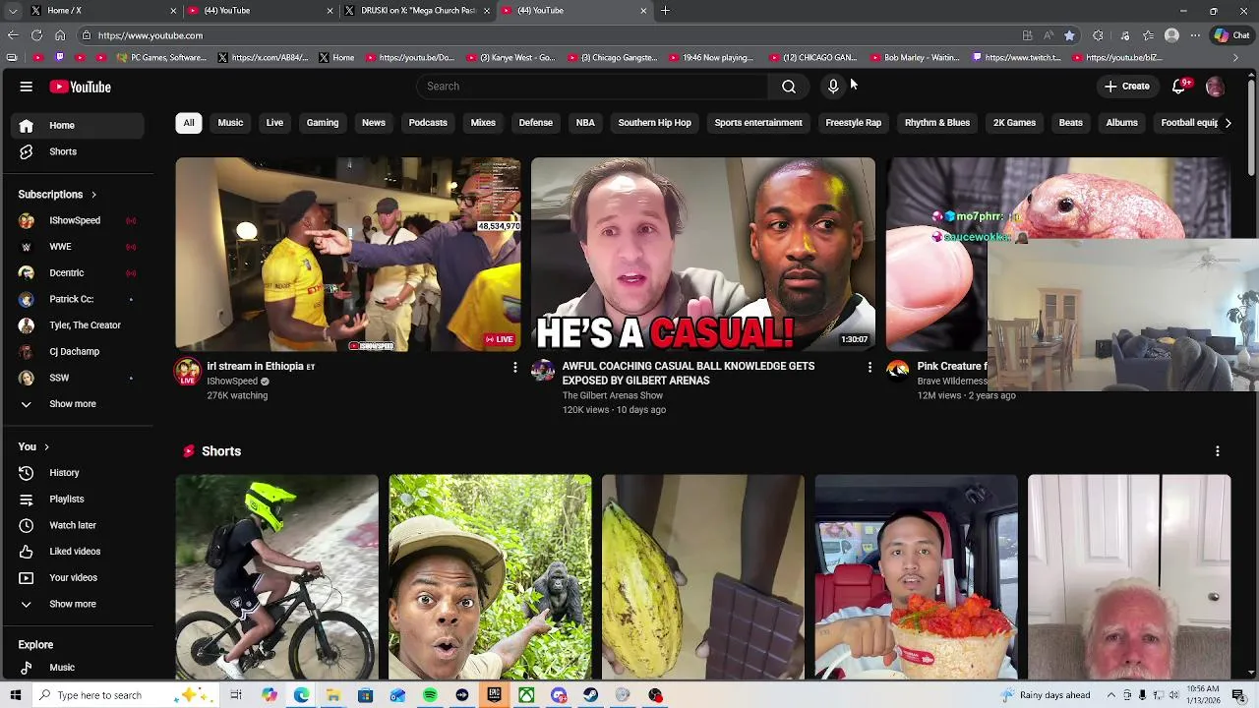Open the IShowSpeed subscription

[79, 220]
